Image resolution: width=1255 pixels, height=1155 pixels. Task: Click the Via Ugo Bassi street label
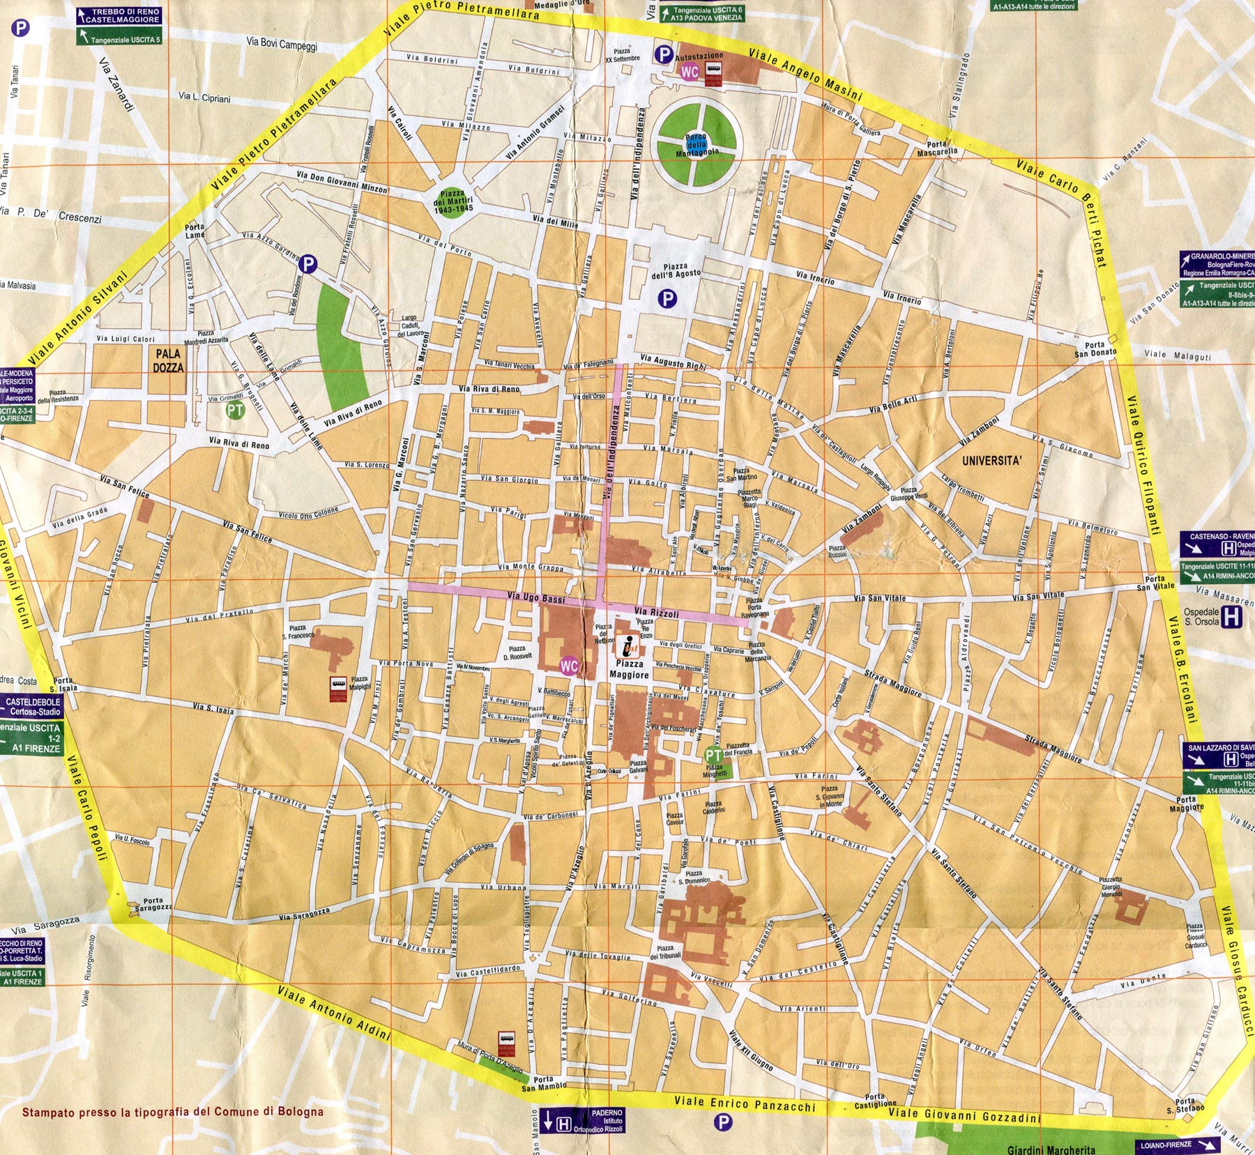pyautogui.click(x=536, y=597)
